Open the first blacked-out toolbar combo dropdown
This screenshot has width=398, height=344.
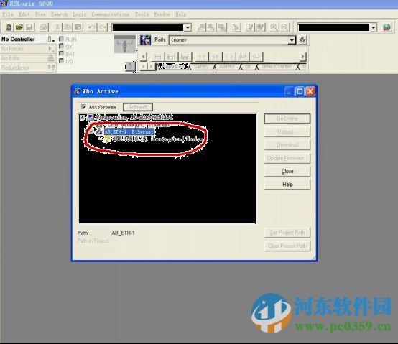[188, 27]
